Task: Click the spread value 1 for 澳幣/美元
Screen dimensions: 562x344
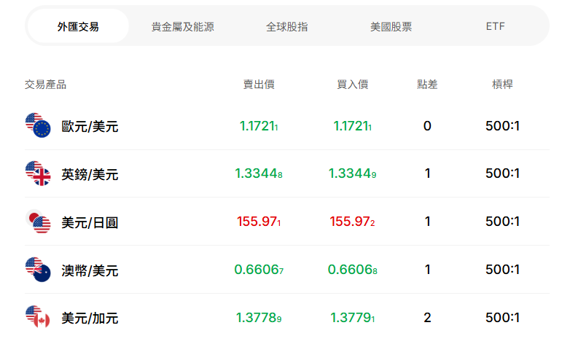Action: coord(428,270)
